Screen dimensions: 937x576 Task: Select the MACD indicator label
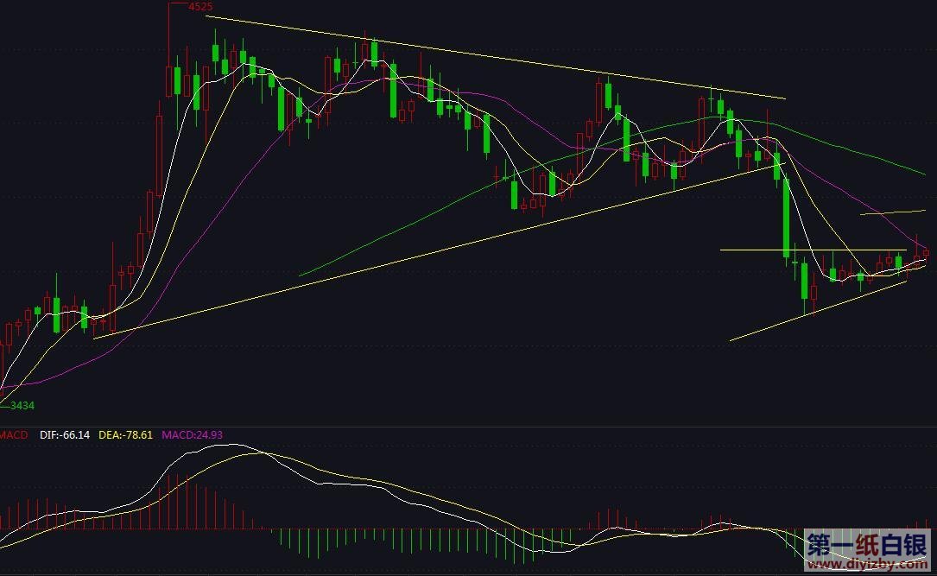pyautogui.click(x=13, y=435)
